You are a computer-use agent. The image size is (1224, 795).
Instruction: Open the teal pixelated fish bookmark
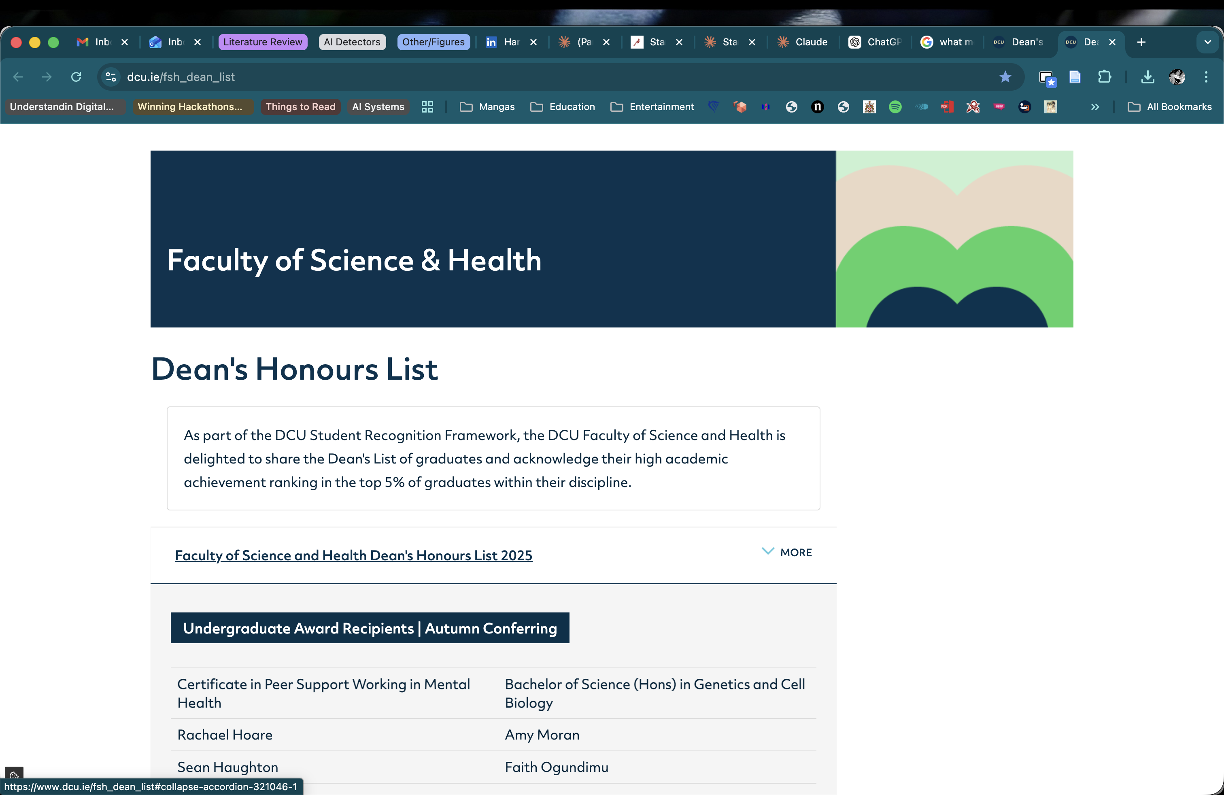(921, 107)
